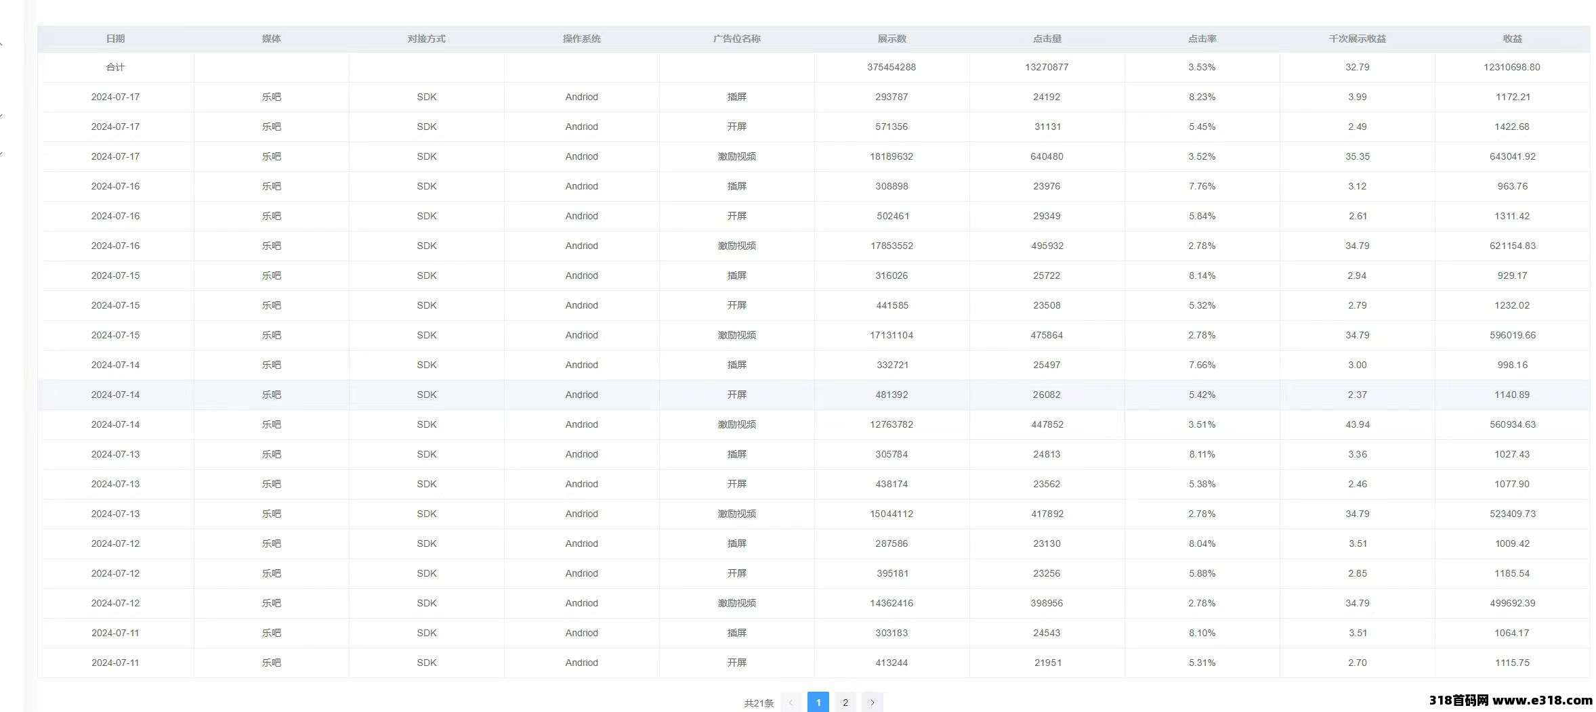Click click-rate cell 7.76%
Image resolution: width=1596 pixels, height=712 pixels.
[x=1202, y=186]
